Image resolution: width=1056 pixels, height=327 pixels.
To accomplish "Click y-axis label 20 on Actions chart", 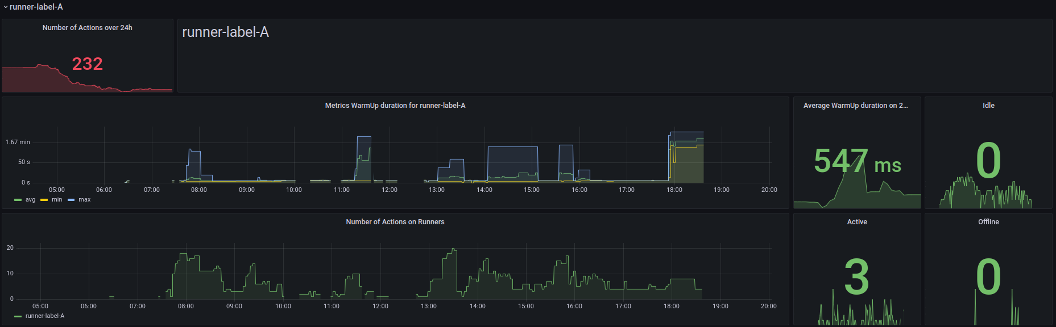I will 10,248.
